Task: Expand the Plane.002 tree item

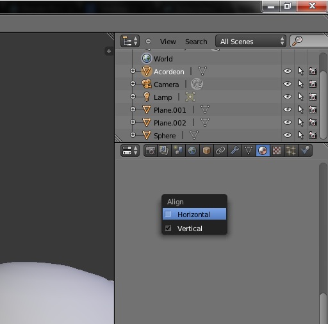Action: click(x=133, y=122)
